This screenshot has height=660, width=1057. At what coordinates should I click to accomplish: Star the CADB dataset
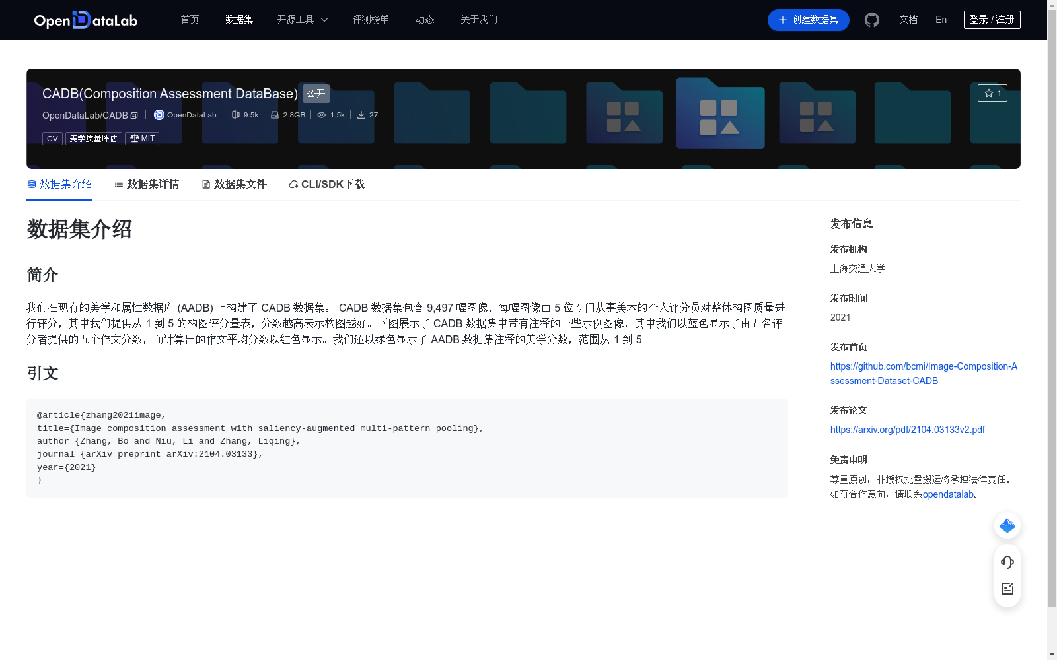click(x=992, y=93)
